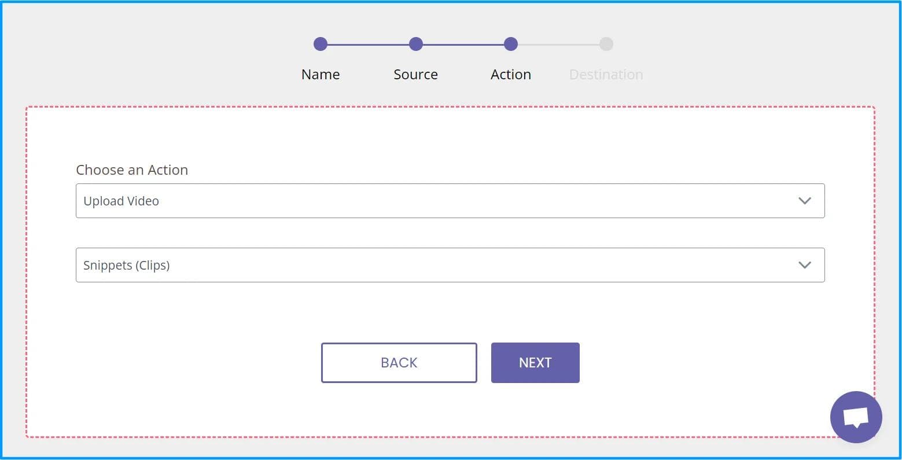This screenshot has height=460, width=902.
Task: Click the "Choose an Action" label text
Action: (x=132, y=170)
